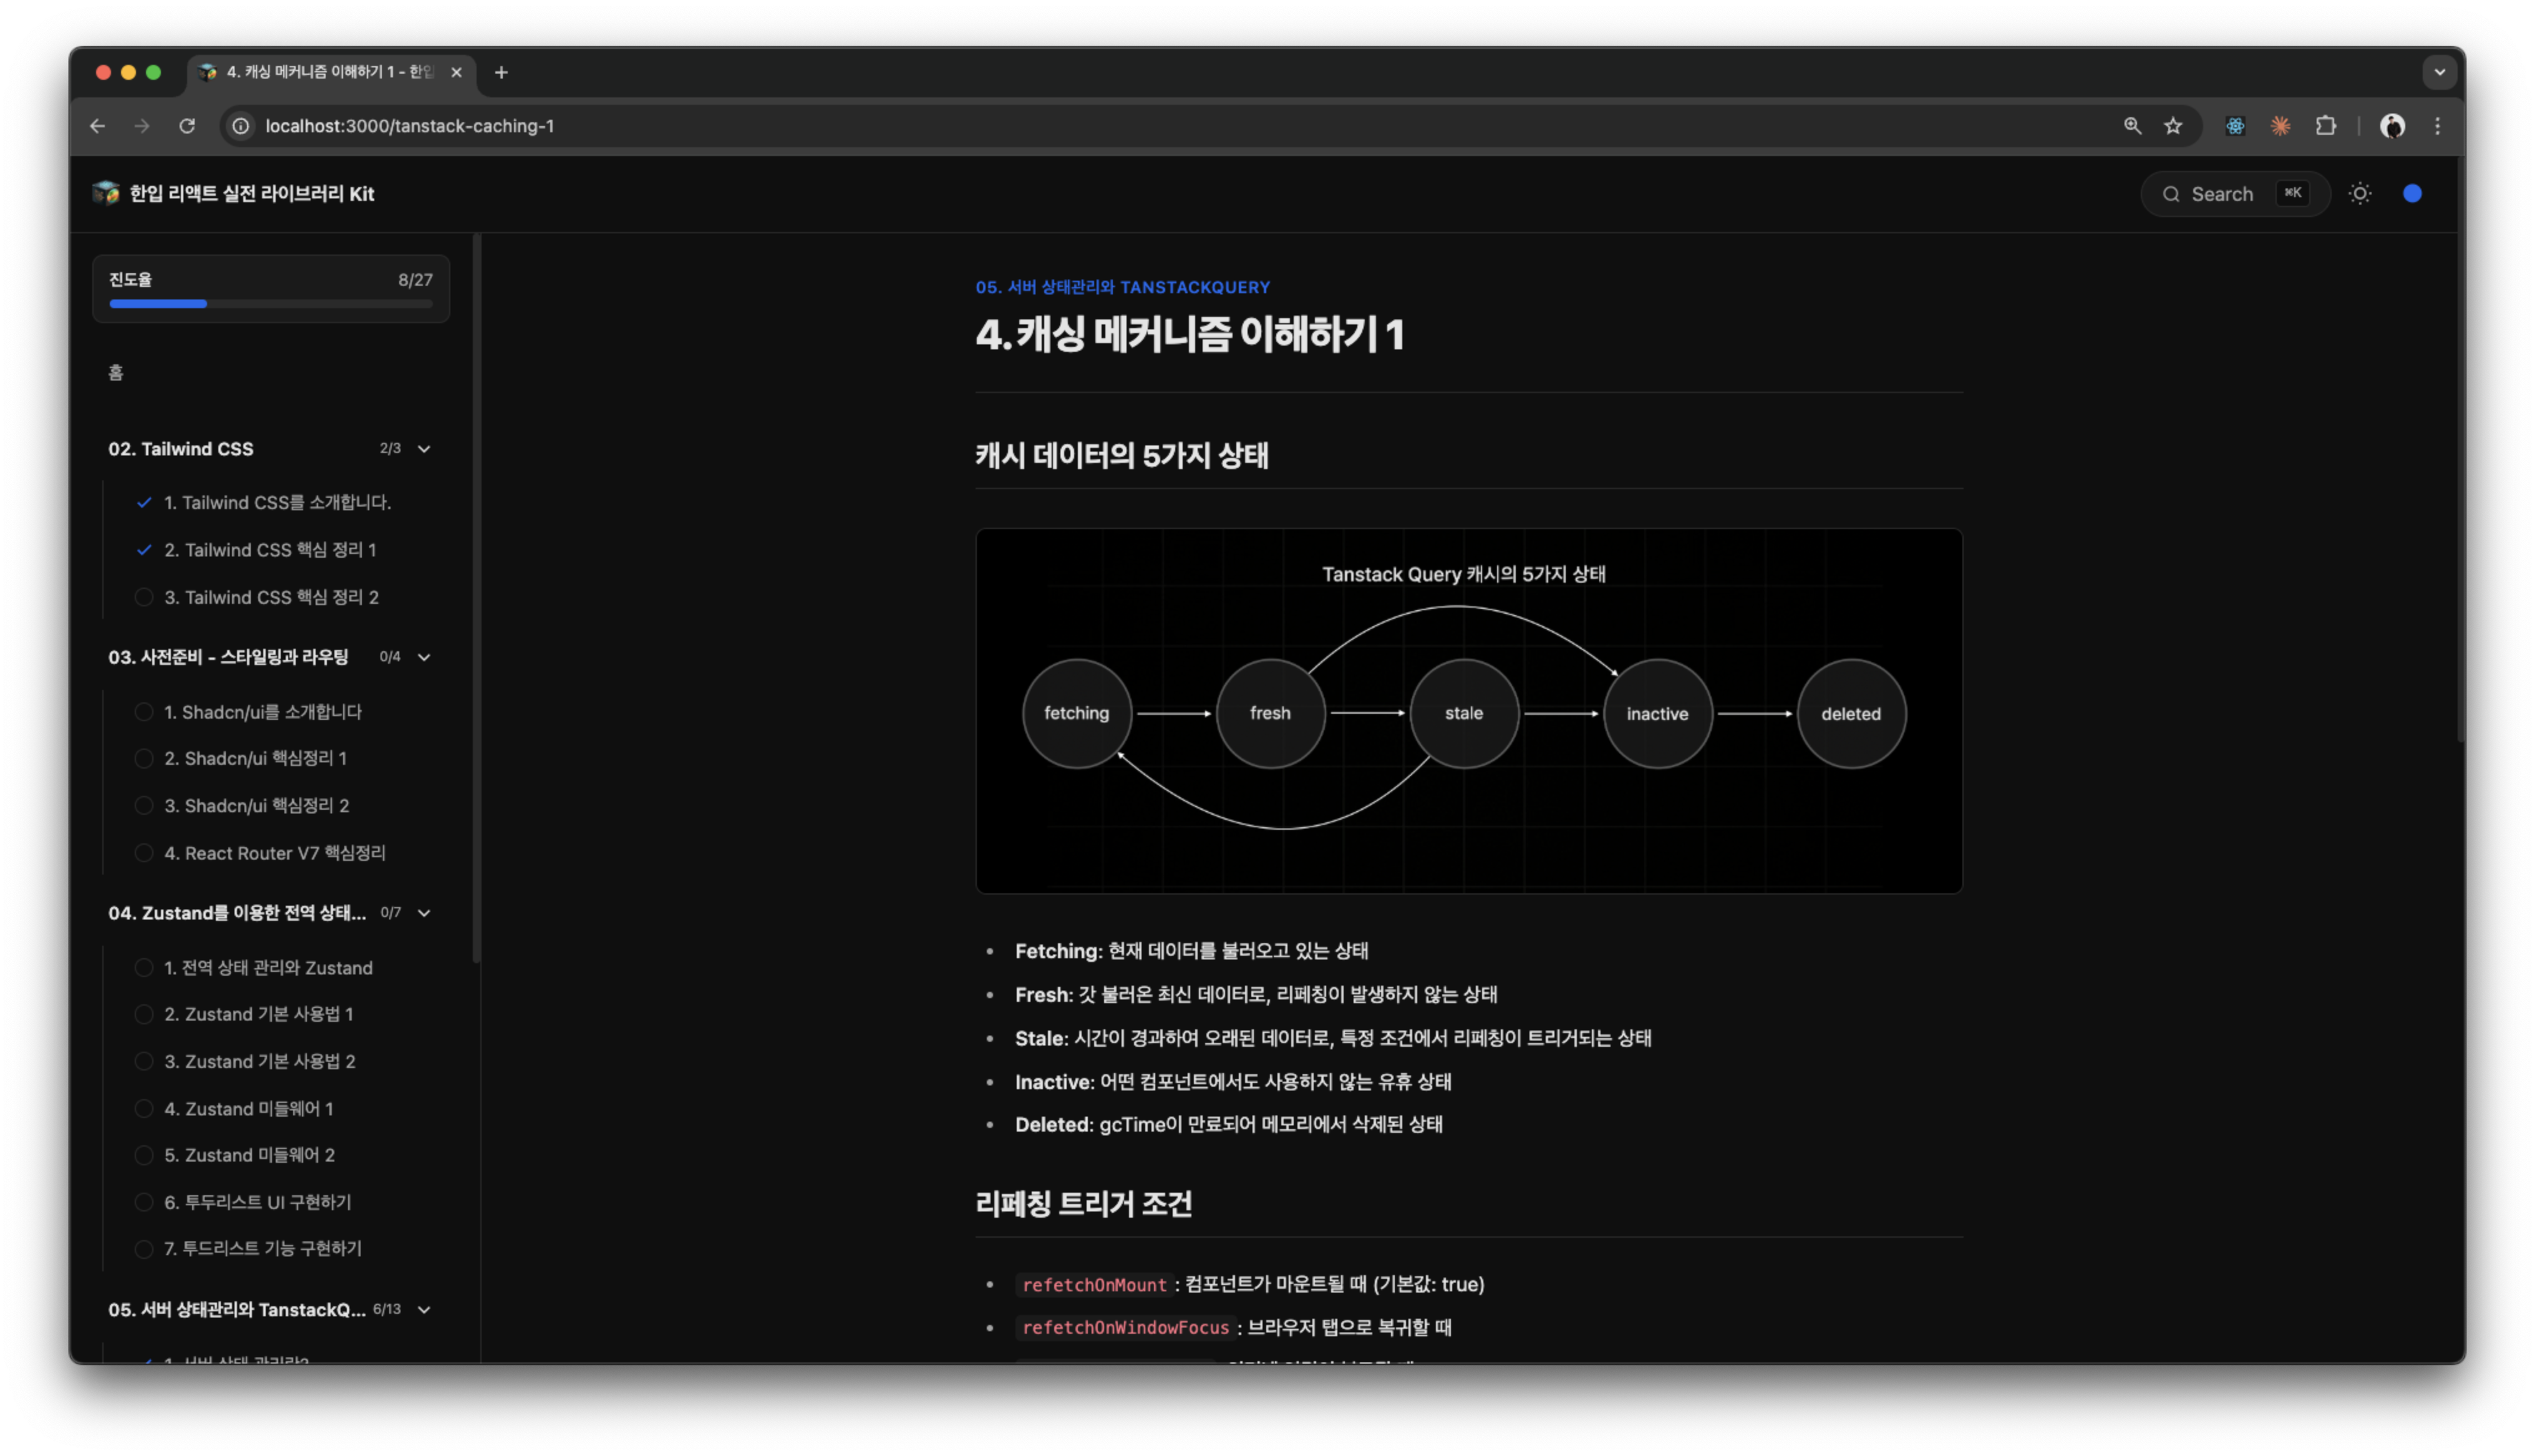
Task: Check off '1. Shadcn/ui를 소개합니다' lesson
Action: (145, 711)
